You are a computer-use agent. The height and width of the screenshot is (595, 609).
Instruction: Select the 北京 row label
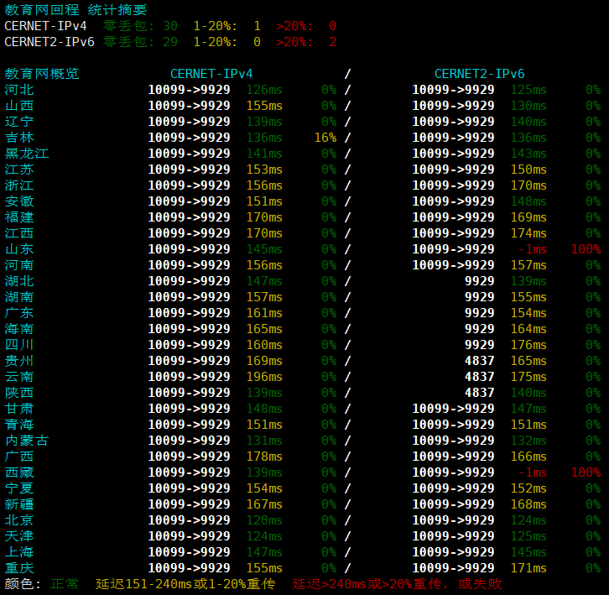click(x=19, y=520)
